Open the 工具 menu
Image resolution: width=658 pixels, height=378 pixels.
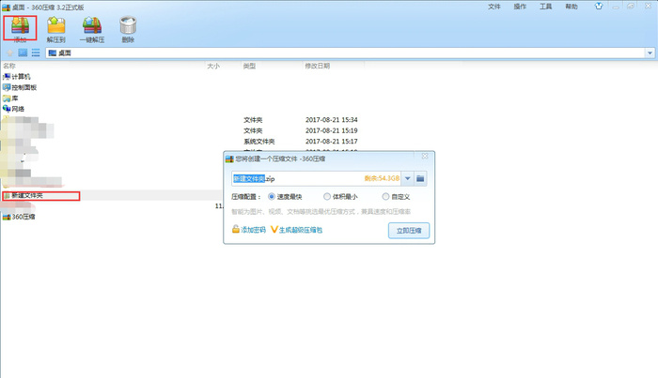click(x=545, y=7)
